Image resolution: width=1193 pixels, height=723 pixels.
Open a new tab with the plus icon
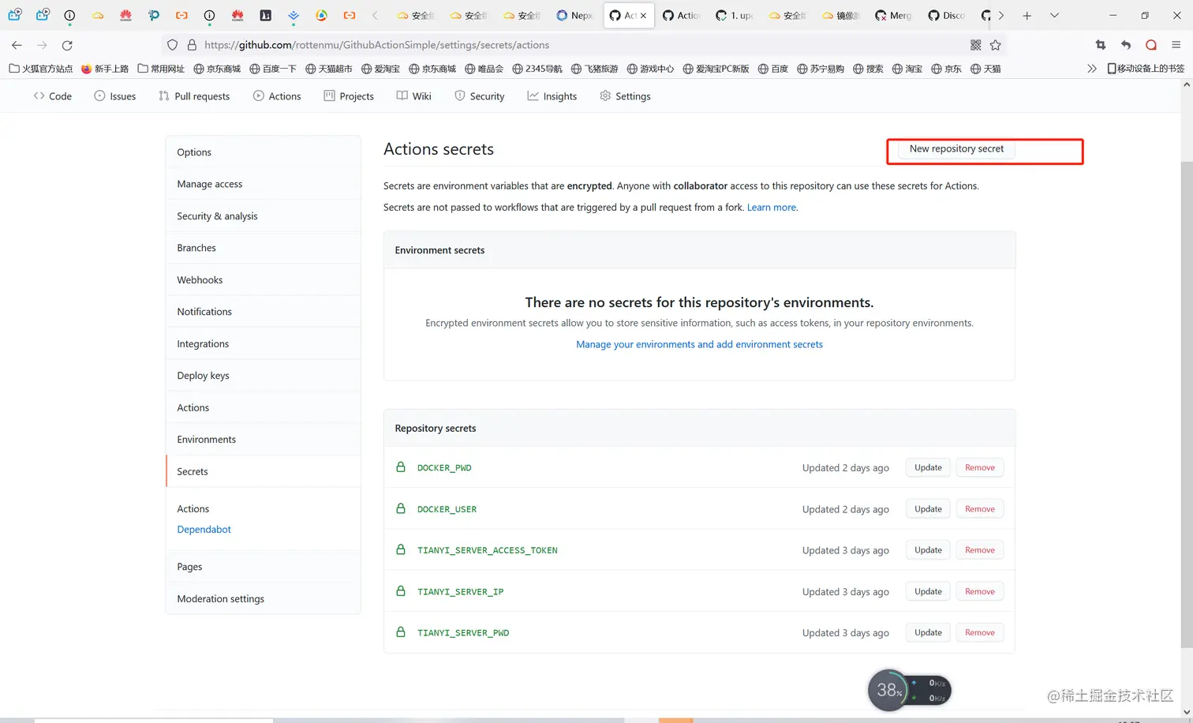(x=1027, y=15)
